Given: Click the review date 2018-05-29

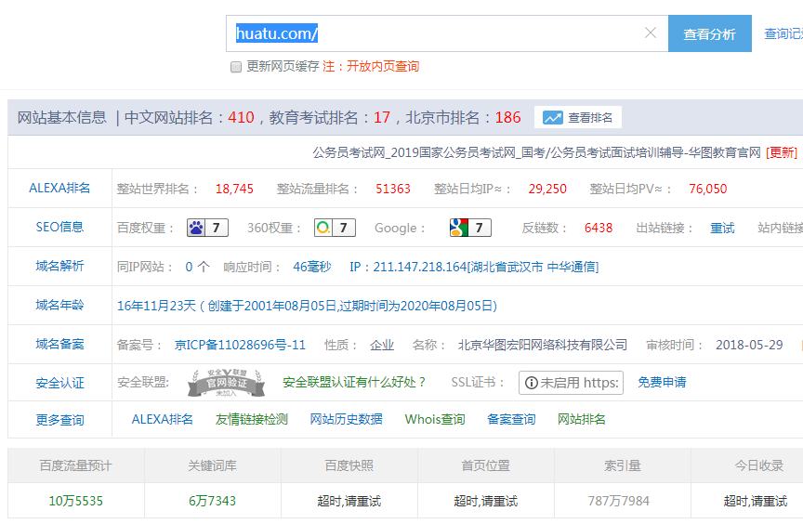Looking at the screenshot, I should click(749, 345).
